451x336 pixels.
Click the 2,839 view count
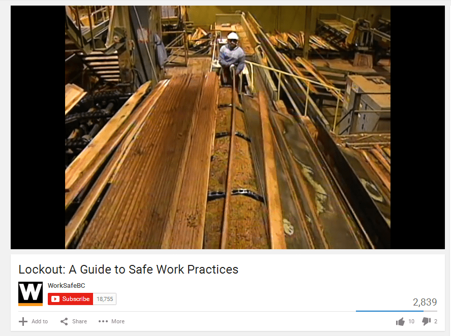pyautogui.click(x=425, y=302)
